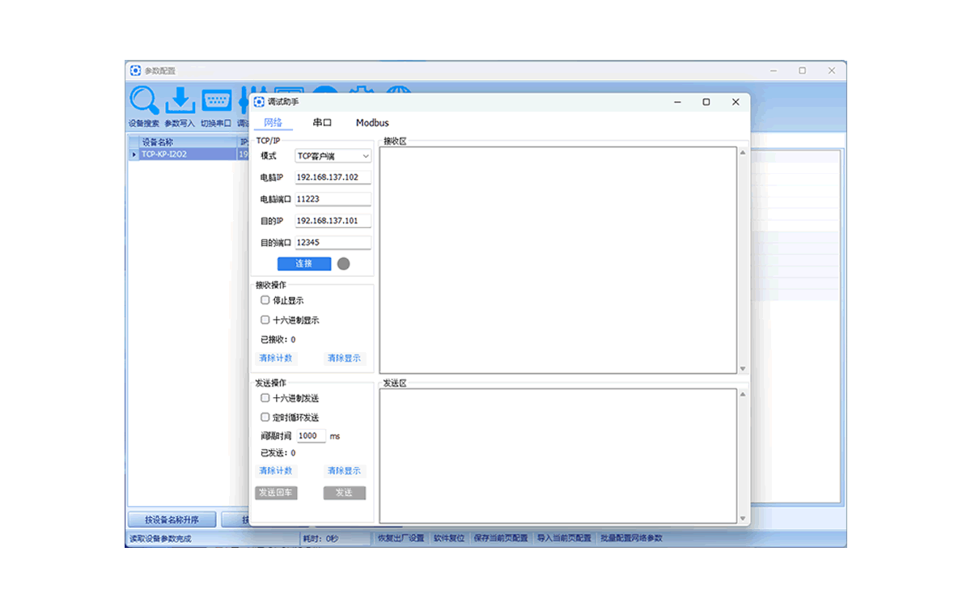The height and width of the screenshot is (607, 971).
Task: Click the 调试助手 window logo icon
Action: tap(259, 102)
